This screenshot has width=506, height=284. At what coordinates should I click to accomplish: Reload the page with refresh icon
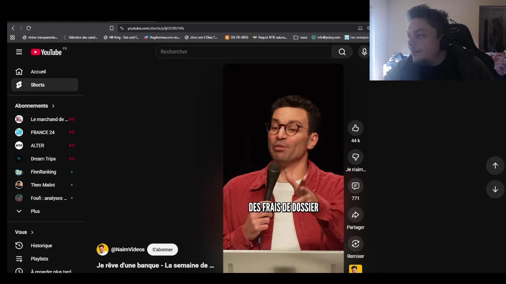(28, 28)
